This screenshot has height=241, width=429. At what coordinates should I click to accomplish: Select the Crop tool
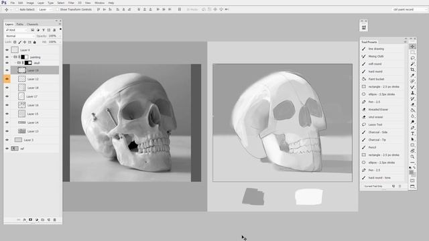[x=412, y=70]
